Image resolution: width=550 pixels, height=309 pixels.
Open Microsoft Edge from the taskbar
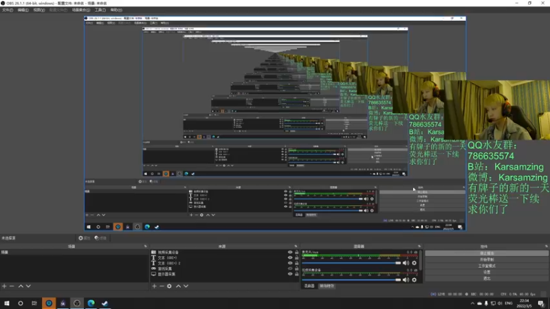click(91, 304)
